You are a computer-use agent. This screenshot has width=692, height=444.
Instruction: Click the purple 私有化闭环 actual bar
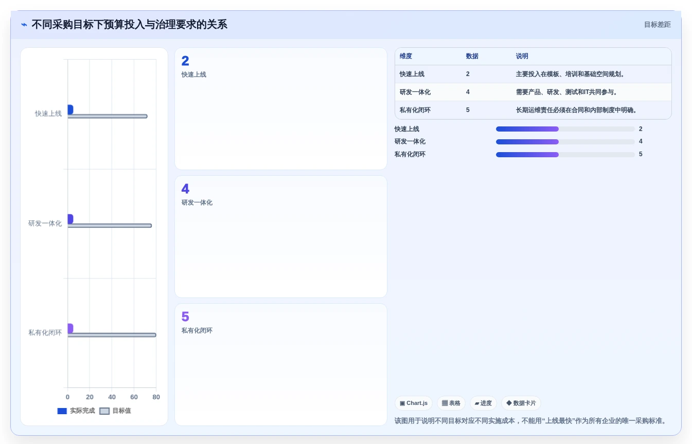[70, 328]
